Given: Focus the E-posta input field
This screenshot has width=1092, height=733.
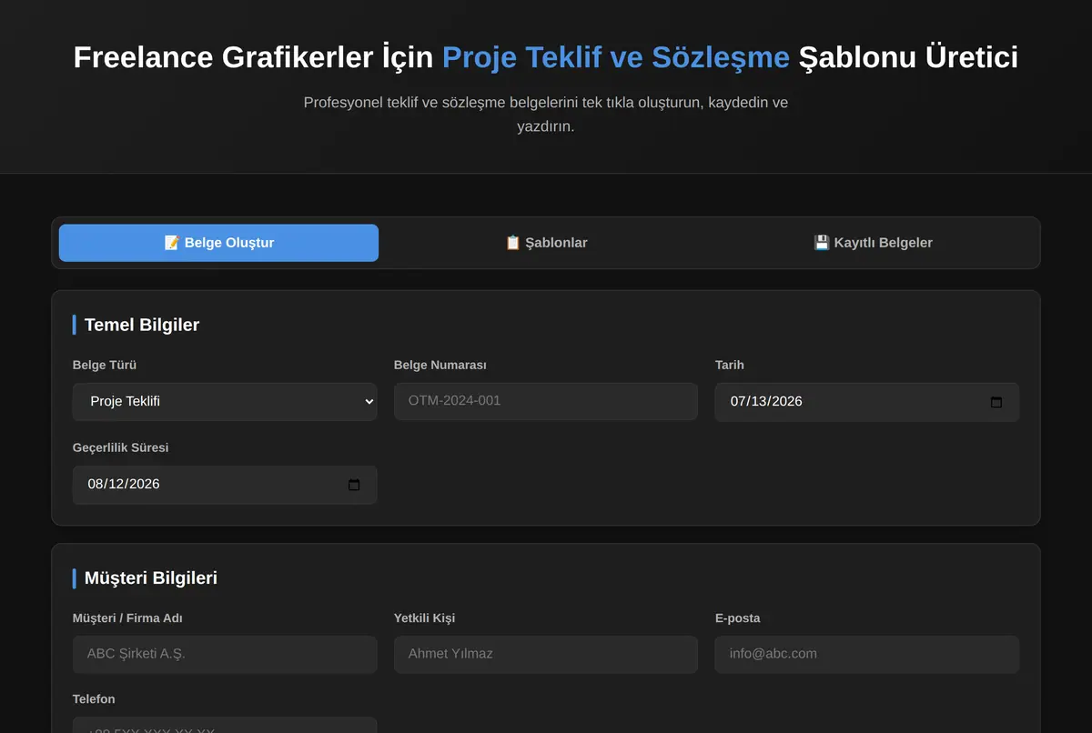Looking at the screenshot, I should [x=867, y=654].
